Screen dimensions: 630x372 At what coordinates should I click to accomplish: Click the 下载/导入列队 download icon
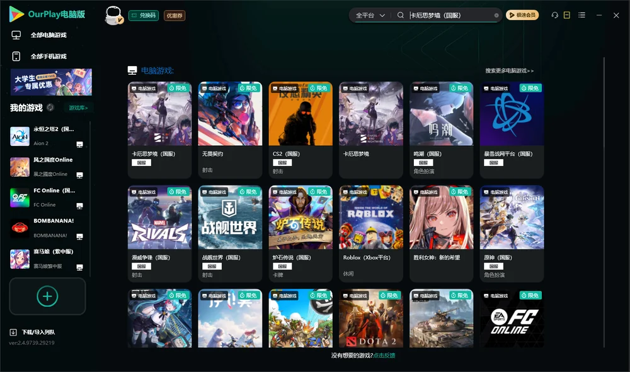coord(13,332)
